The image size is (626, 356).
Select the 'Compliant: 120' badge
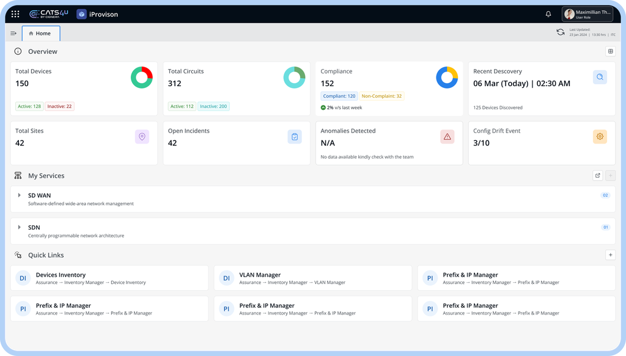(x=339, y=96)
